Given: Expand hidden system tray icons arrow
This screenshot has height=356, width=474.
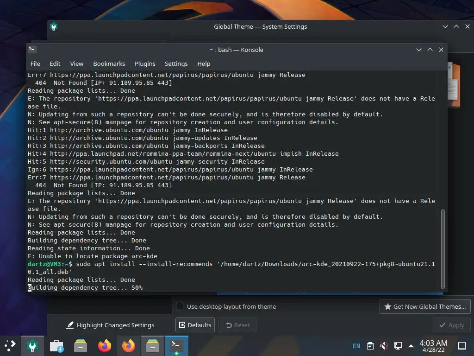Looking at the screenshot, I should pos(411,346).
